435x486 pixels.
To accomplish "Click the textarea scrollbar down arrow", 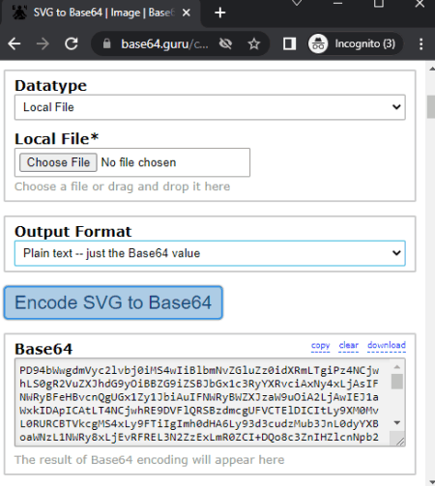I will pos(397,423).
